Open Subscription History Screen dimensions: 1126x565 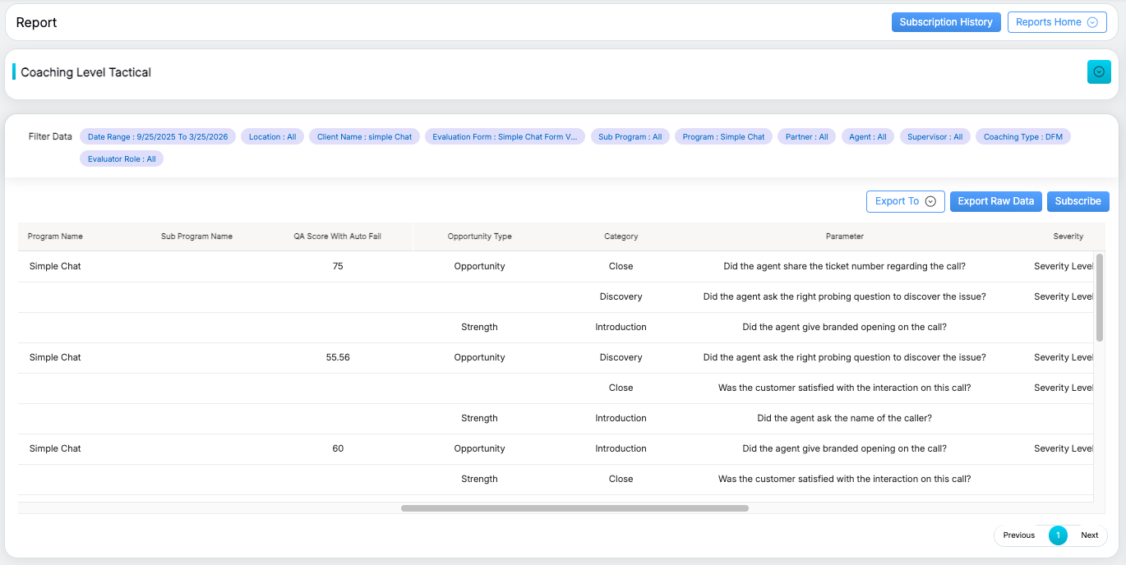coord(945,22)
